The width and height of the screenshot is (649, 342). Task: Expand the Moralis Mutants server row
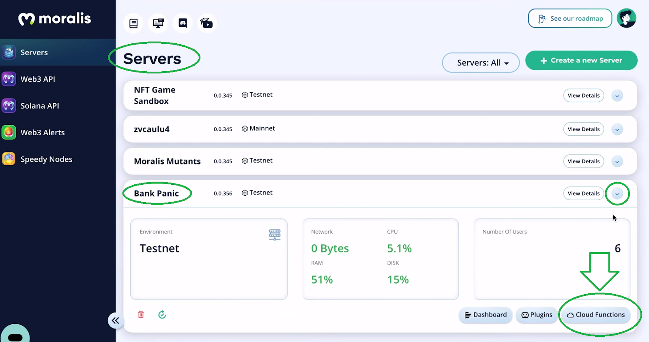point(617,161)
